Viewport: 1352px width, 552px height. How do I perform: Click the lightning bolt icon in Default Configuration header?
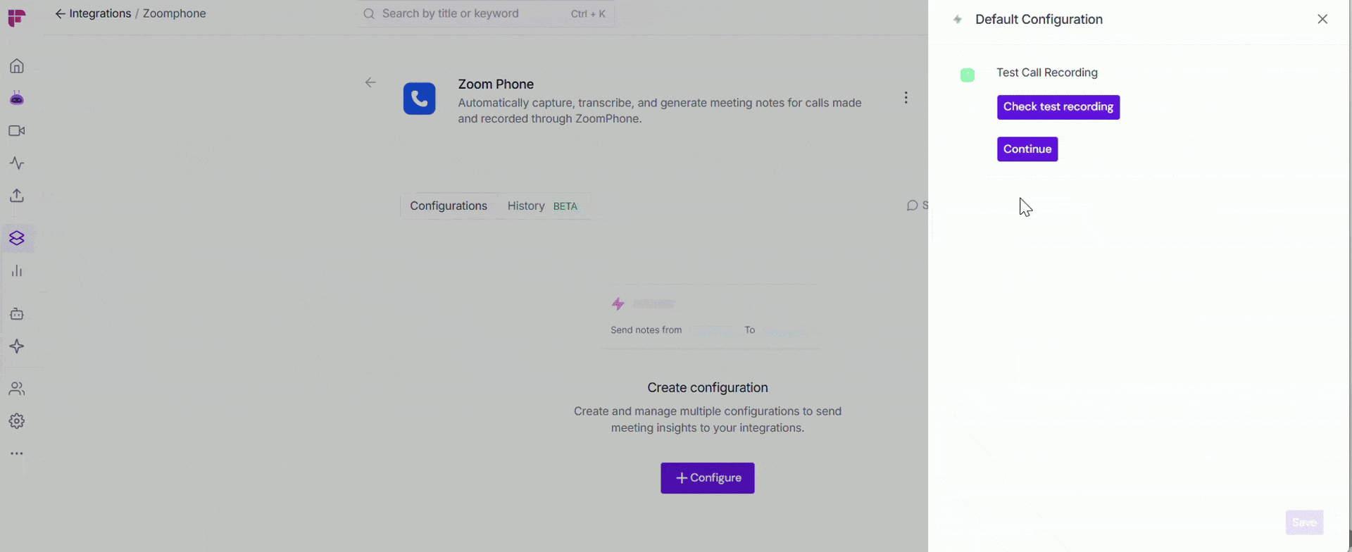pos(958,20)
